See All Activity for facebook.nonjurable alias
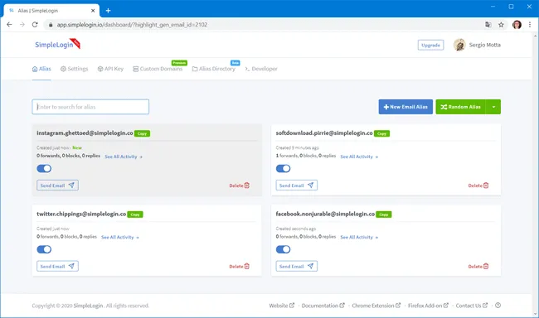This screenshot has width=539, height=318. (359, 238)
